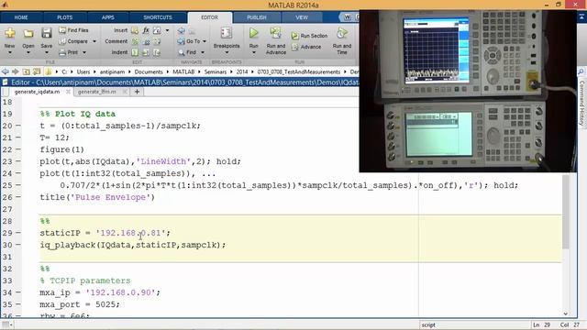Expand the Run dropdown arrow
Screen dimensions: 587x330
(253, 52)
